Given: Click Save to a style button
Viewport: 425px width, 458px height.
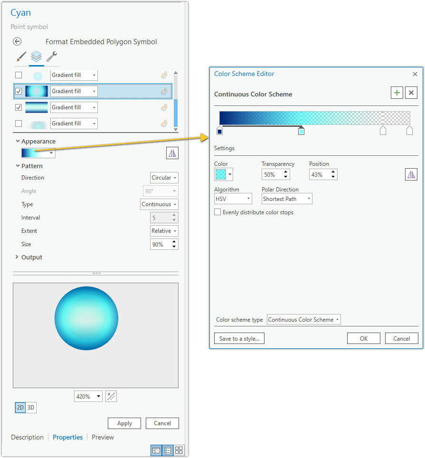Looking at the screenshot, I should point(239,338).
